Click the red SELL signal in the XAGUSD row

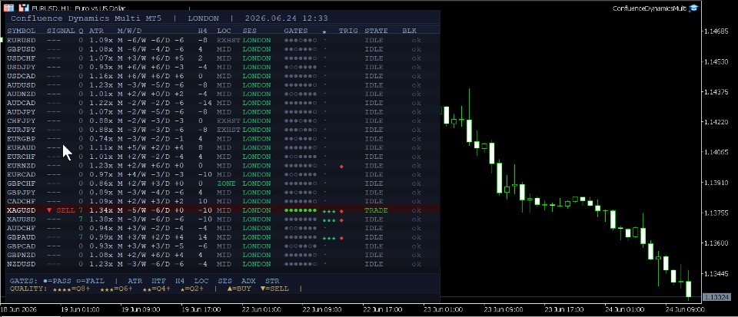point(61,210)
